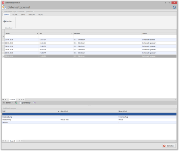Image resolution: width=179 pixels, height=151 pixels.
Task: Click the Datum filter row input
Action: (21, 36)
